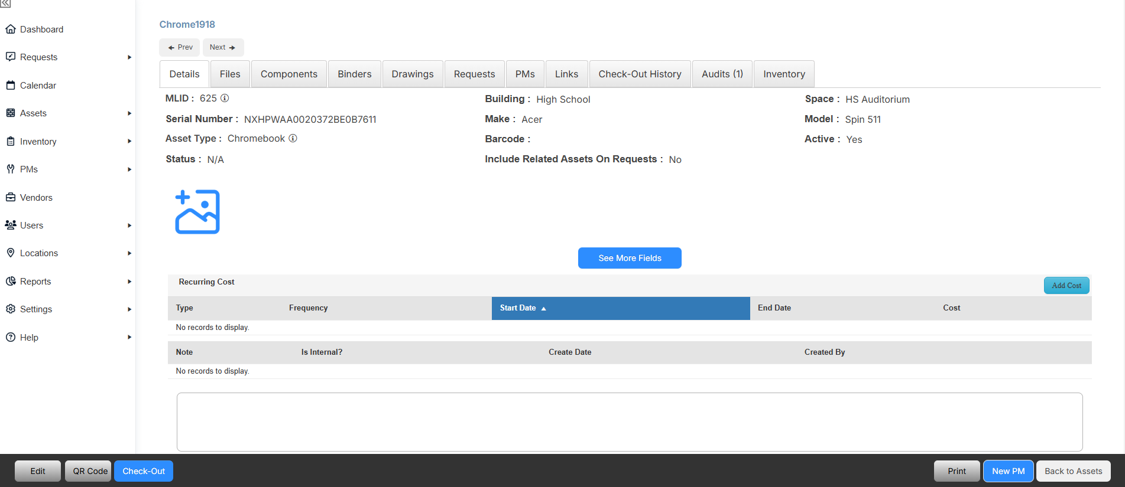This screenshot has height=487, width=1125.
Task: Click inside the note text area
Action: click(x=630, y=422)
